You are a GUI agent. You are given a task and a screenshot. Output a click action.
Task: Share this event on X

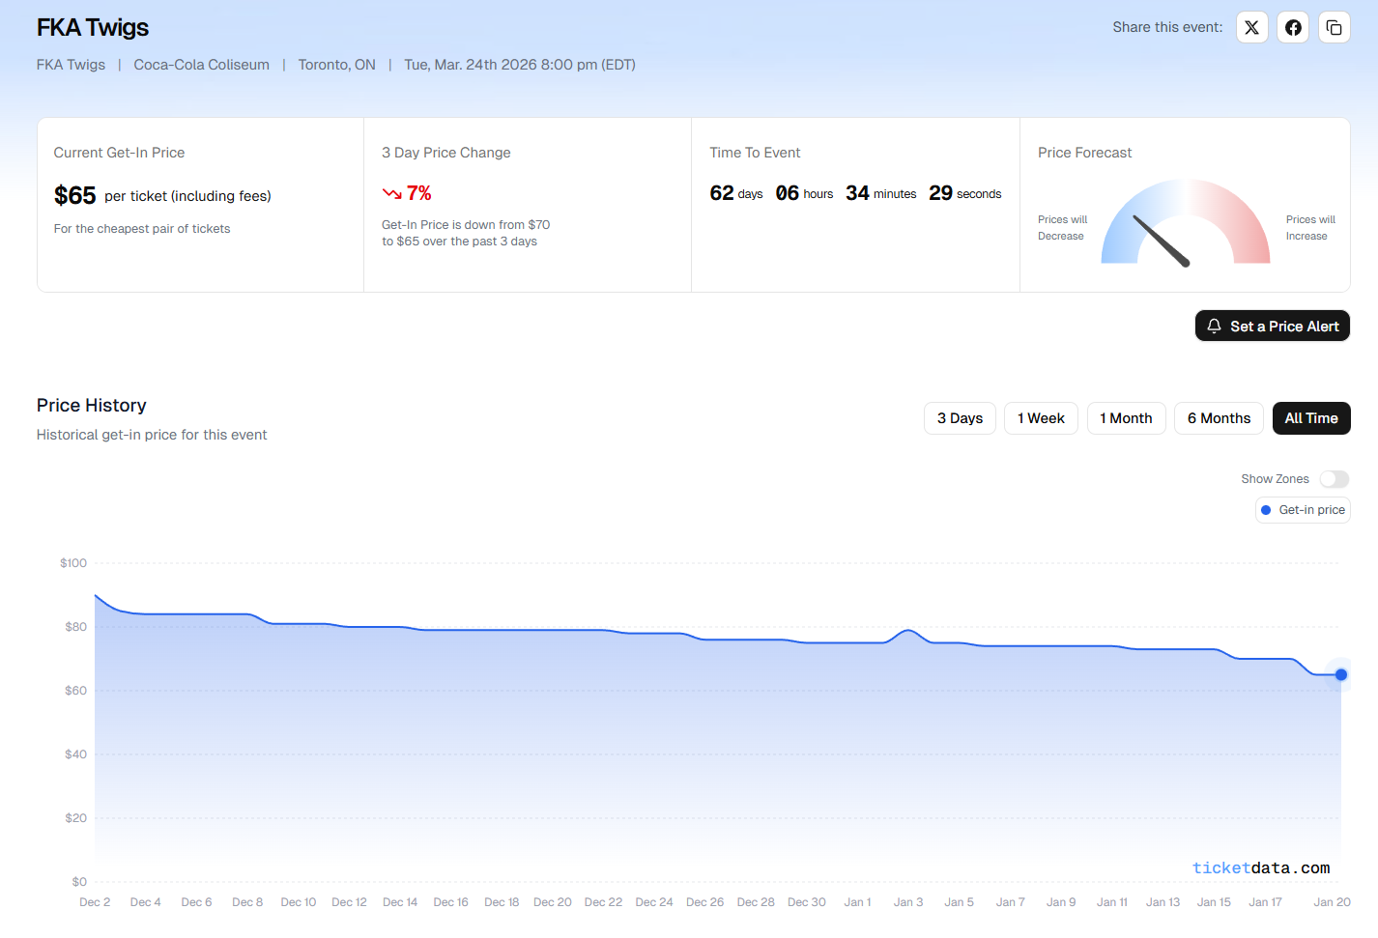[x=1251, y=27]
